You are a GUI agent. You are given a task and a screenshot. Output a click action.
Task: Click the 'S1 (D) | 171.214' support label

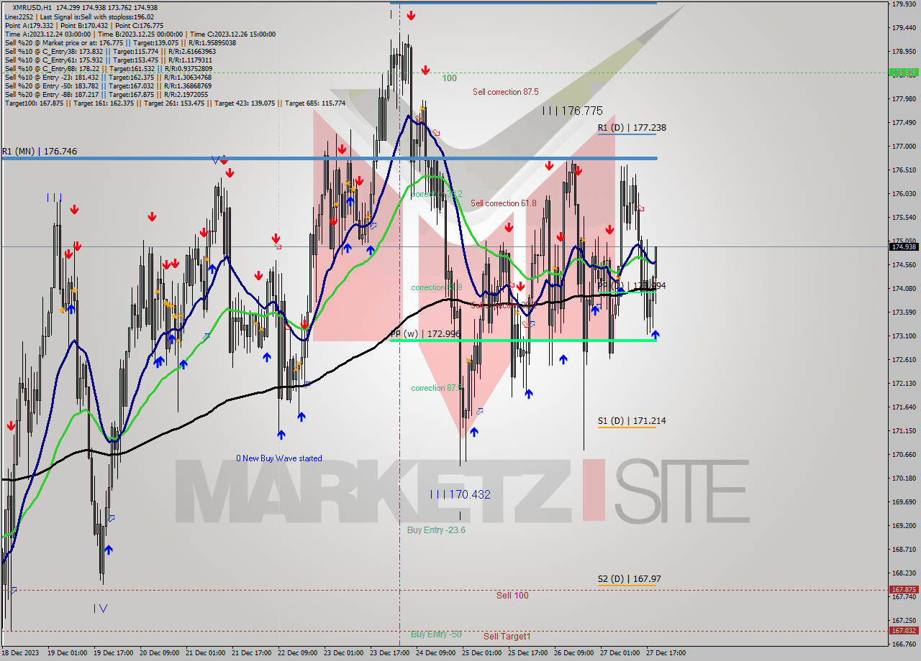click(632, 420)
